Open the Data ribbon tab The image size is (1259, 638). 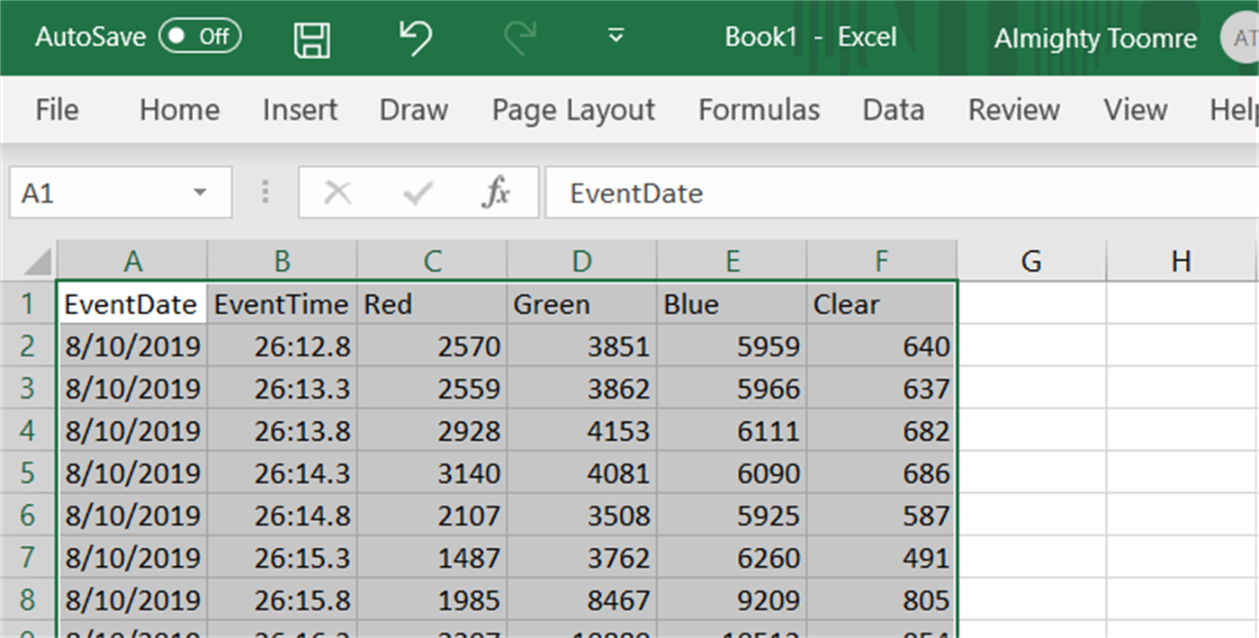click(x=893, y=110)
